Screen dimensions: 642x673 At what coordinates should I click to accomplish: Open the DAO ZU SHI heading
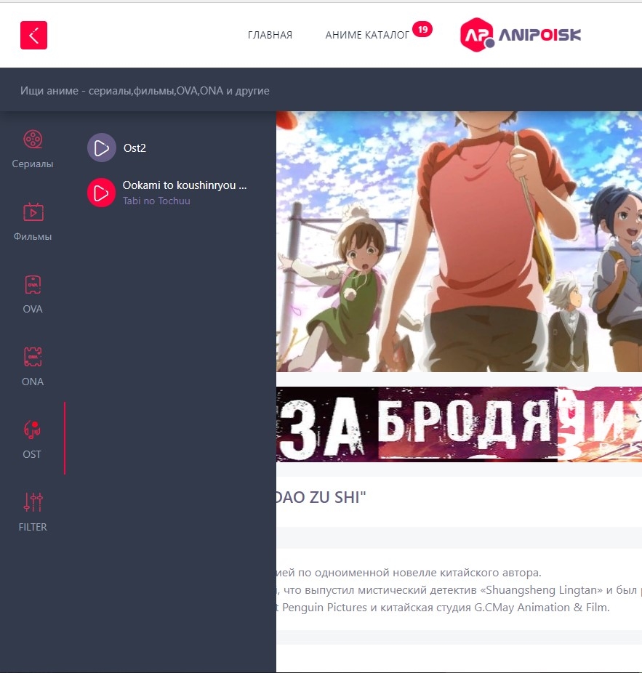pyautogui.click(x=321, y=497)
